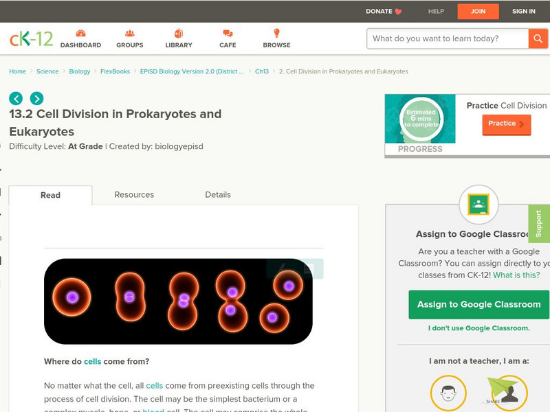Switch to the Details tab
This screenshot has height=412, width=550.
tap(218, 195)
